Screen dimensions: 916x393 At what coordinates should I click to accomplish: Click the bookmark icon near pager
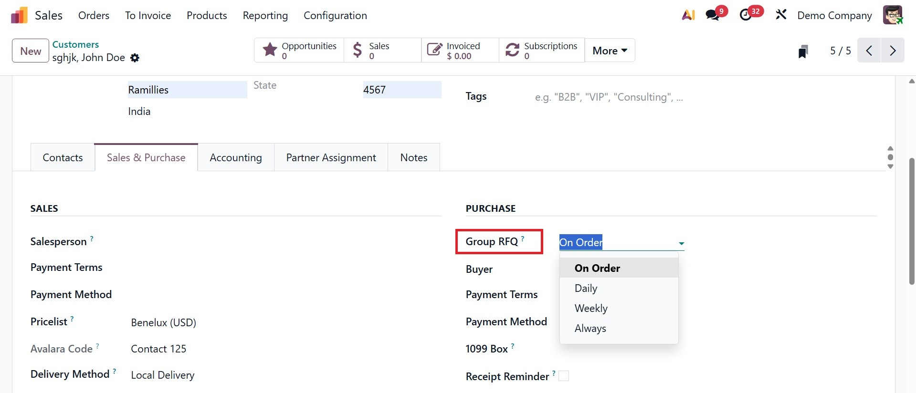point(803,51)
